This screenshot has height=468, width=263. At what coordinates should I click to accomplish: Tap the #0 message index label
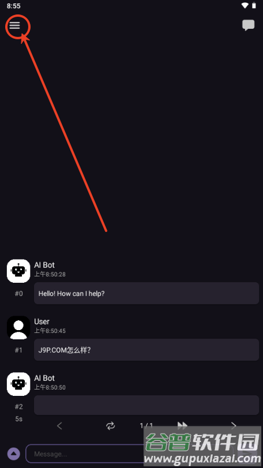pyautogui.click(x=18, y=294)
